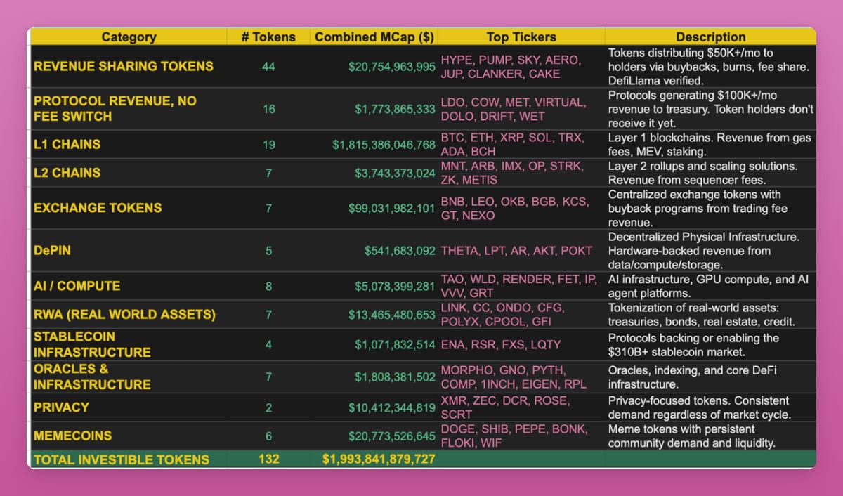Select the ENA, RSR, FXS, LQTY tickers cell
The height and width of the screenshot is (496, 843).
[521, 345]
